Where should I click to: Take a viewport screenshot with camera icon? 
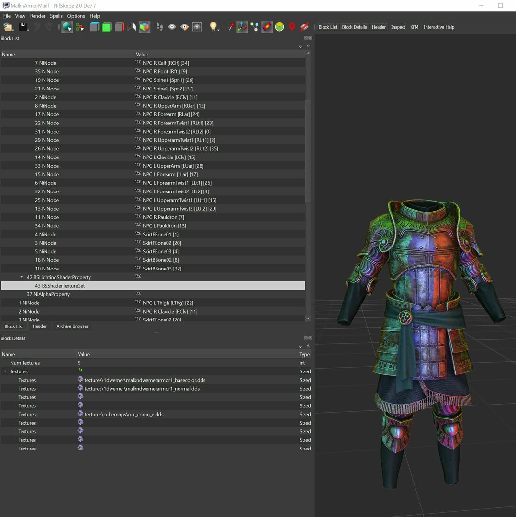197,27
